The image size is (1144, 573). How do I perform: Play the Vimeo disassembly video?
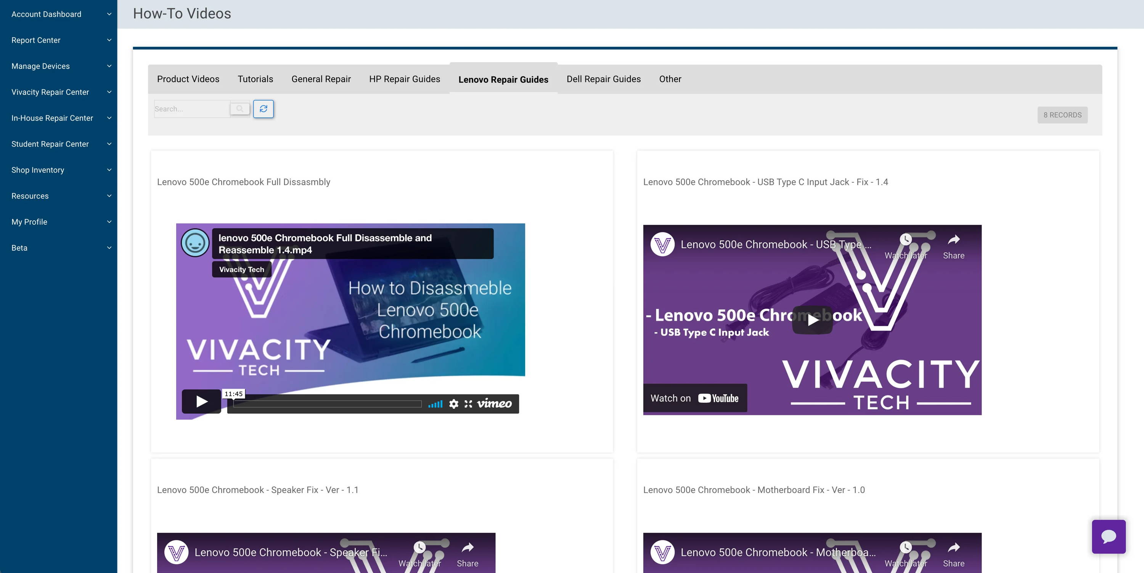click(x=202, y=401)
